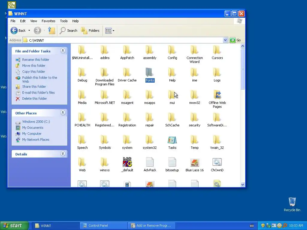Open My Network Places link
Screen dimensions: 307x230
point(36,140)
